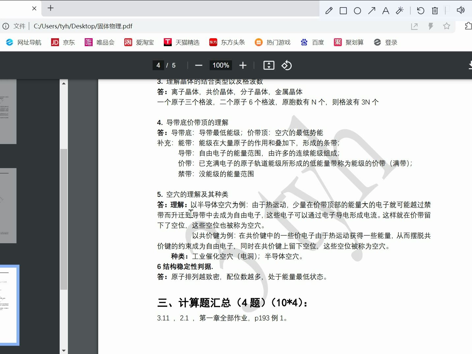Image resolution: width=472 pixels, height=354 pixels.
Task: Click the heading 4. 导带底价带顶的理解
Action: coord(192,123)
